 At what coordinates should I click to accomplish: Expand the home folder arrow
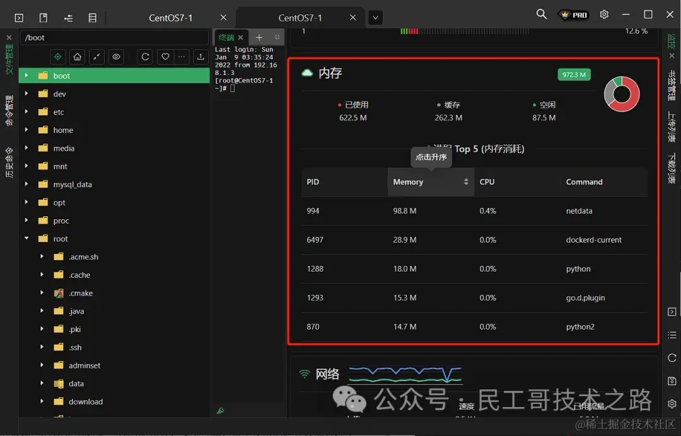click(26, 130)
